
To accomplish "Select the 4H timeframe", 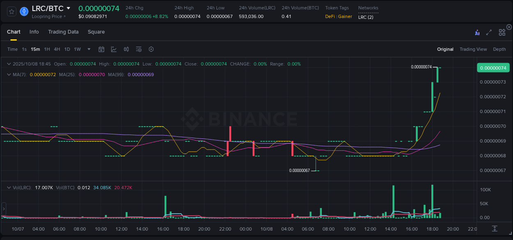I will click(x=57, y=49).
